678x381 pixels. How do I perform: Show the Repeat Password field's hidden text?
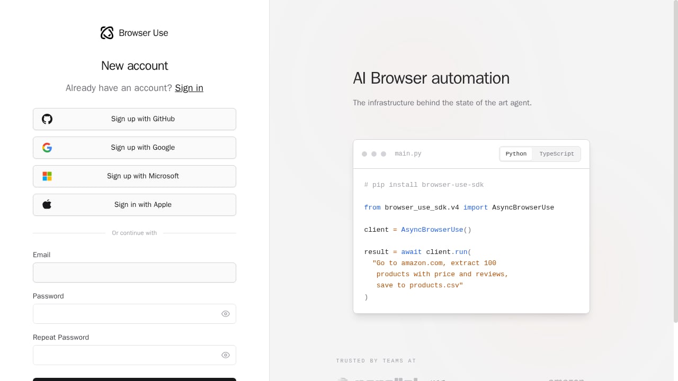(x=226, y=355)
